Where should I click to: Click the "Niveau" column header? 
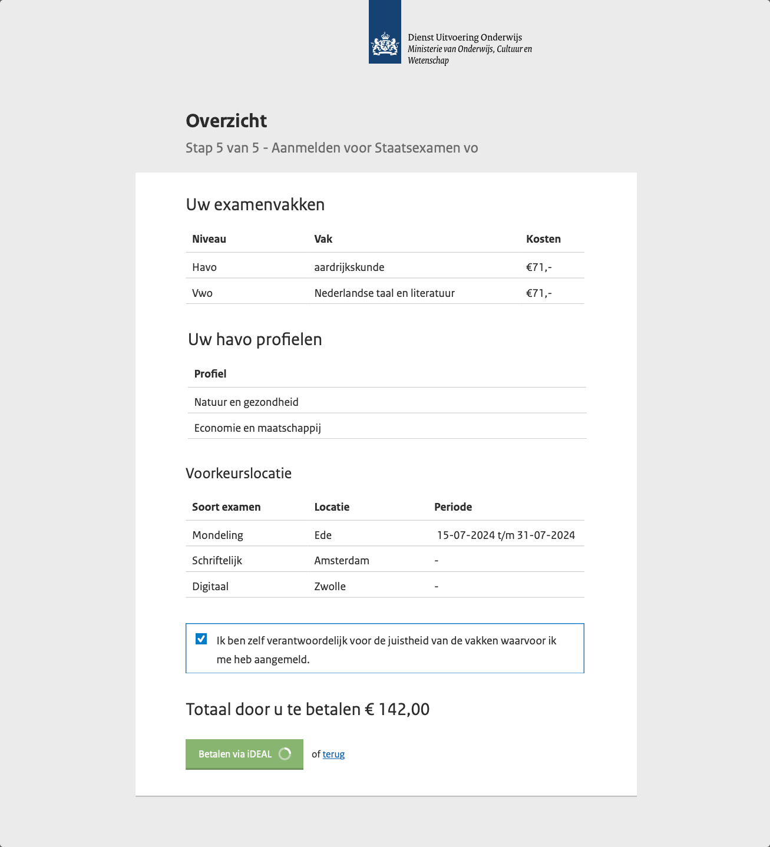tap(209, 239)
